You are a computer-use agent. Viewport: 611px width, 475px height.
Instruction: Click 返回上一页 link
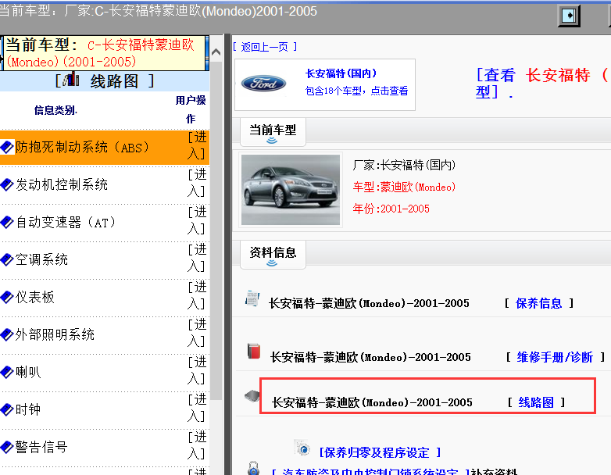(265, 47)
